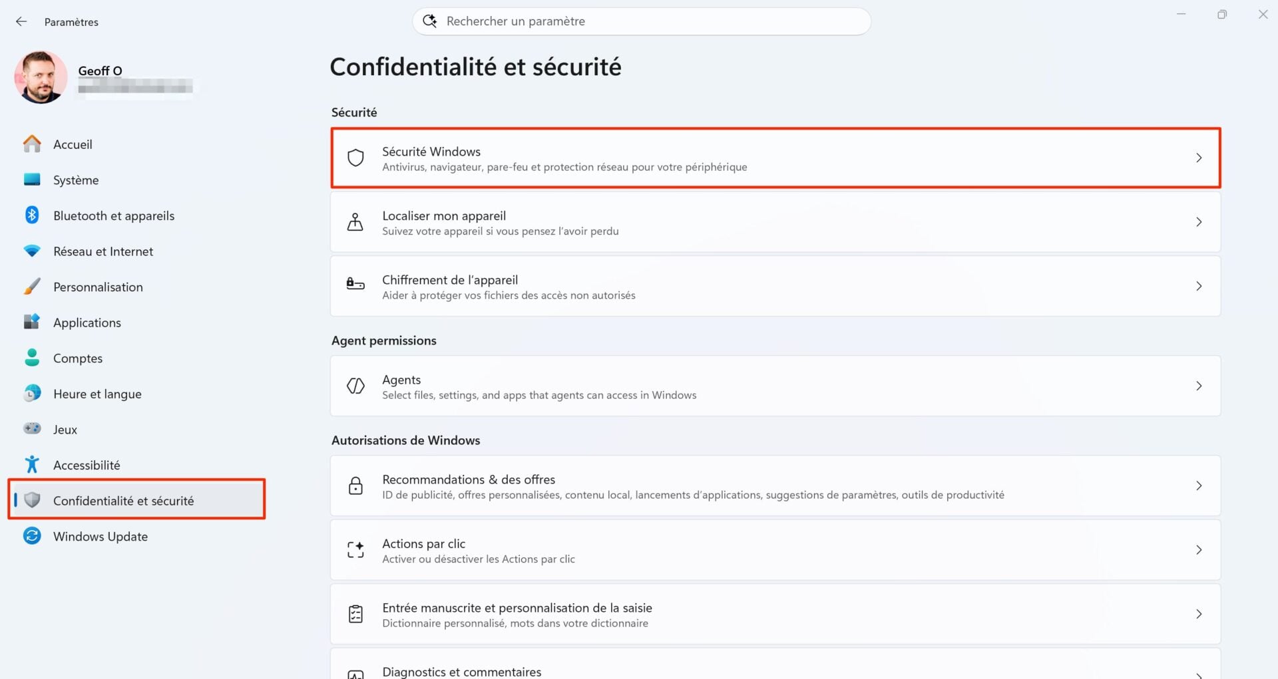
Task: Expand the Actions par clic row
Action: coord(1199,550)
